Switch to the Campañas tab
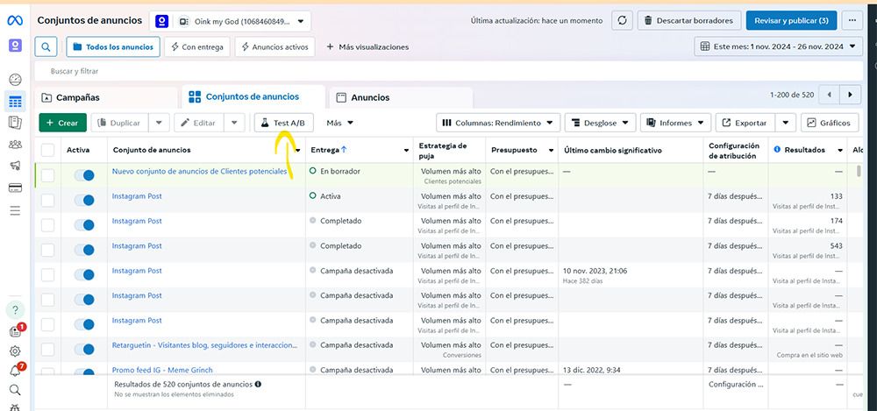This screenshot has height=411, width=877. point(106,97)
